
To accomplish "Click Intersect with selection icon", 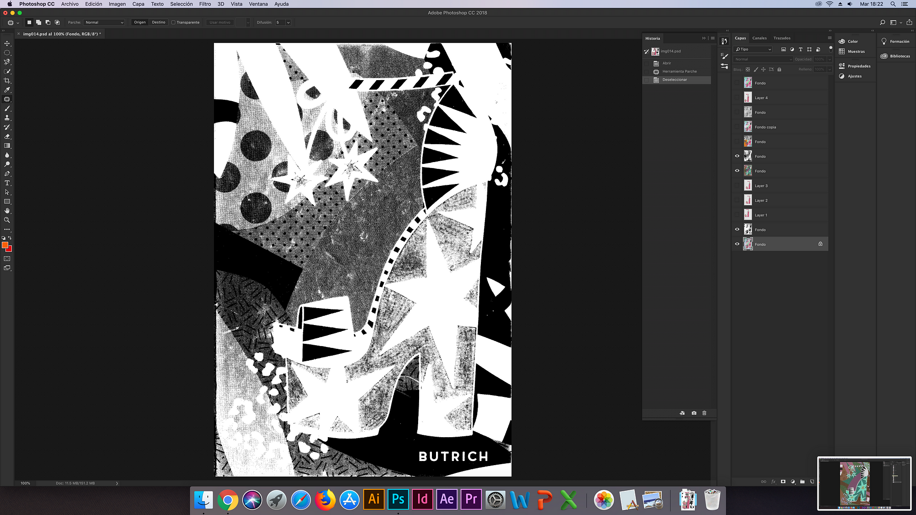I will point(57,22).
